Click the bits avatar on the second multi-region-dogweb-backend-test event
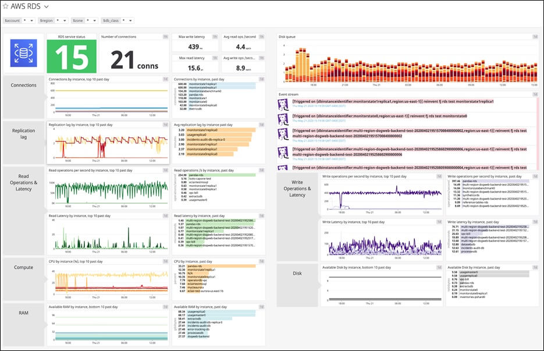Screen dimensions: 544x351 tap(284, 153)
